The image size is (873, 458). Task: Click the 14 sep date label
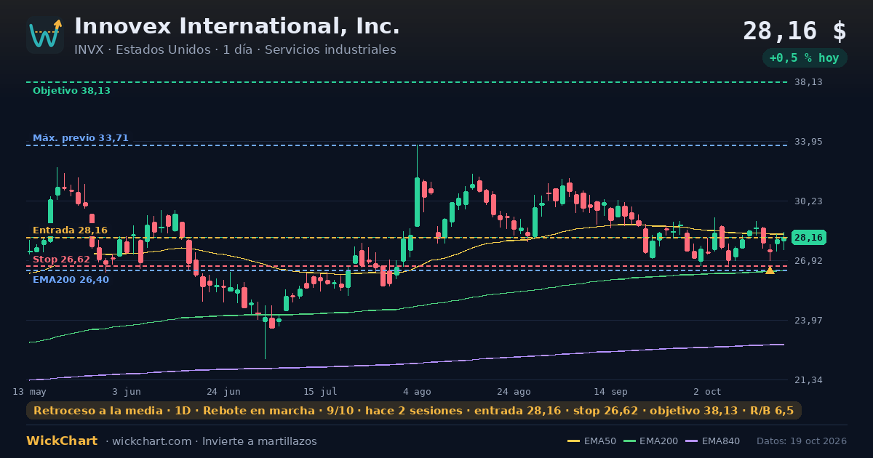[x=610, y=392]
